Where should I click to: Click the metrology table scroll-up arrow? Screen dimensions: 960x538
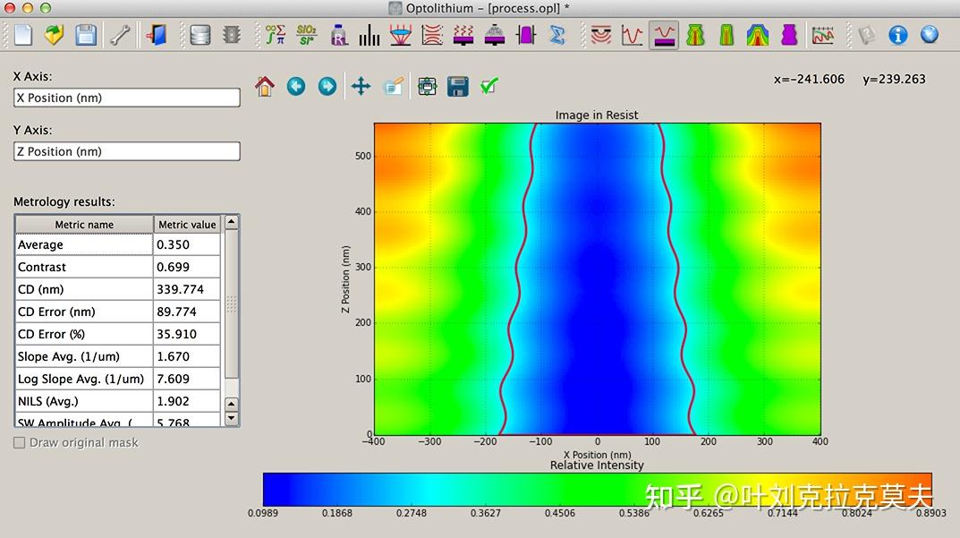232,222
